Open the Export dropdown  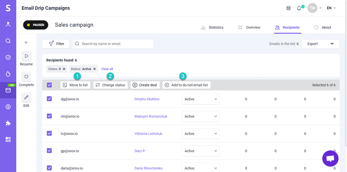(x=320, y=44)
